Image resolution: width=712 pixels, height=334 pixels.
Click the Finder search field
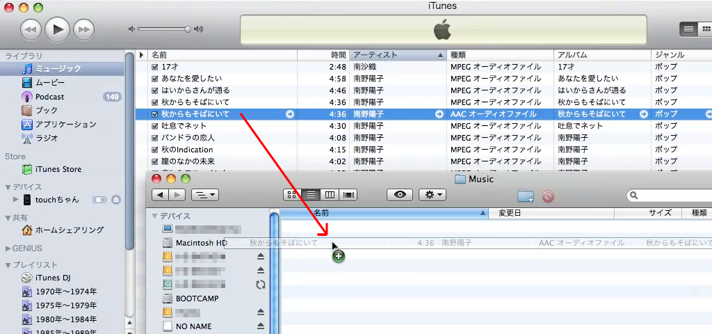pos(670,196)
